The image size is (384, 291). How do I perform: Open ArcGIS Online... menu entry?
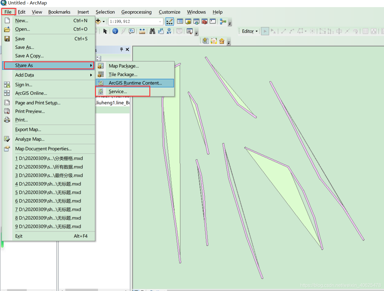click(x=48, y=93)
